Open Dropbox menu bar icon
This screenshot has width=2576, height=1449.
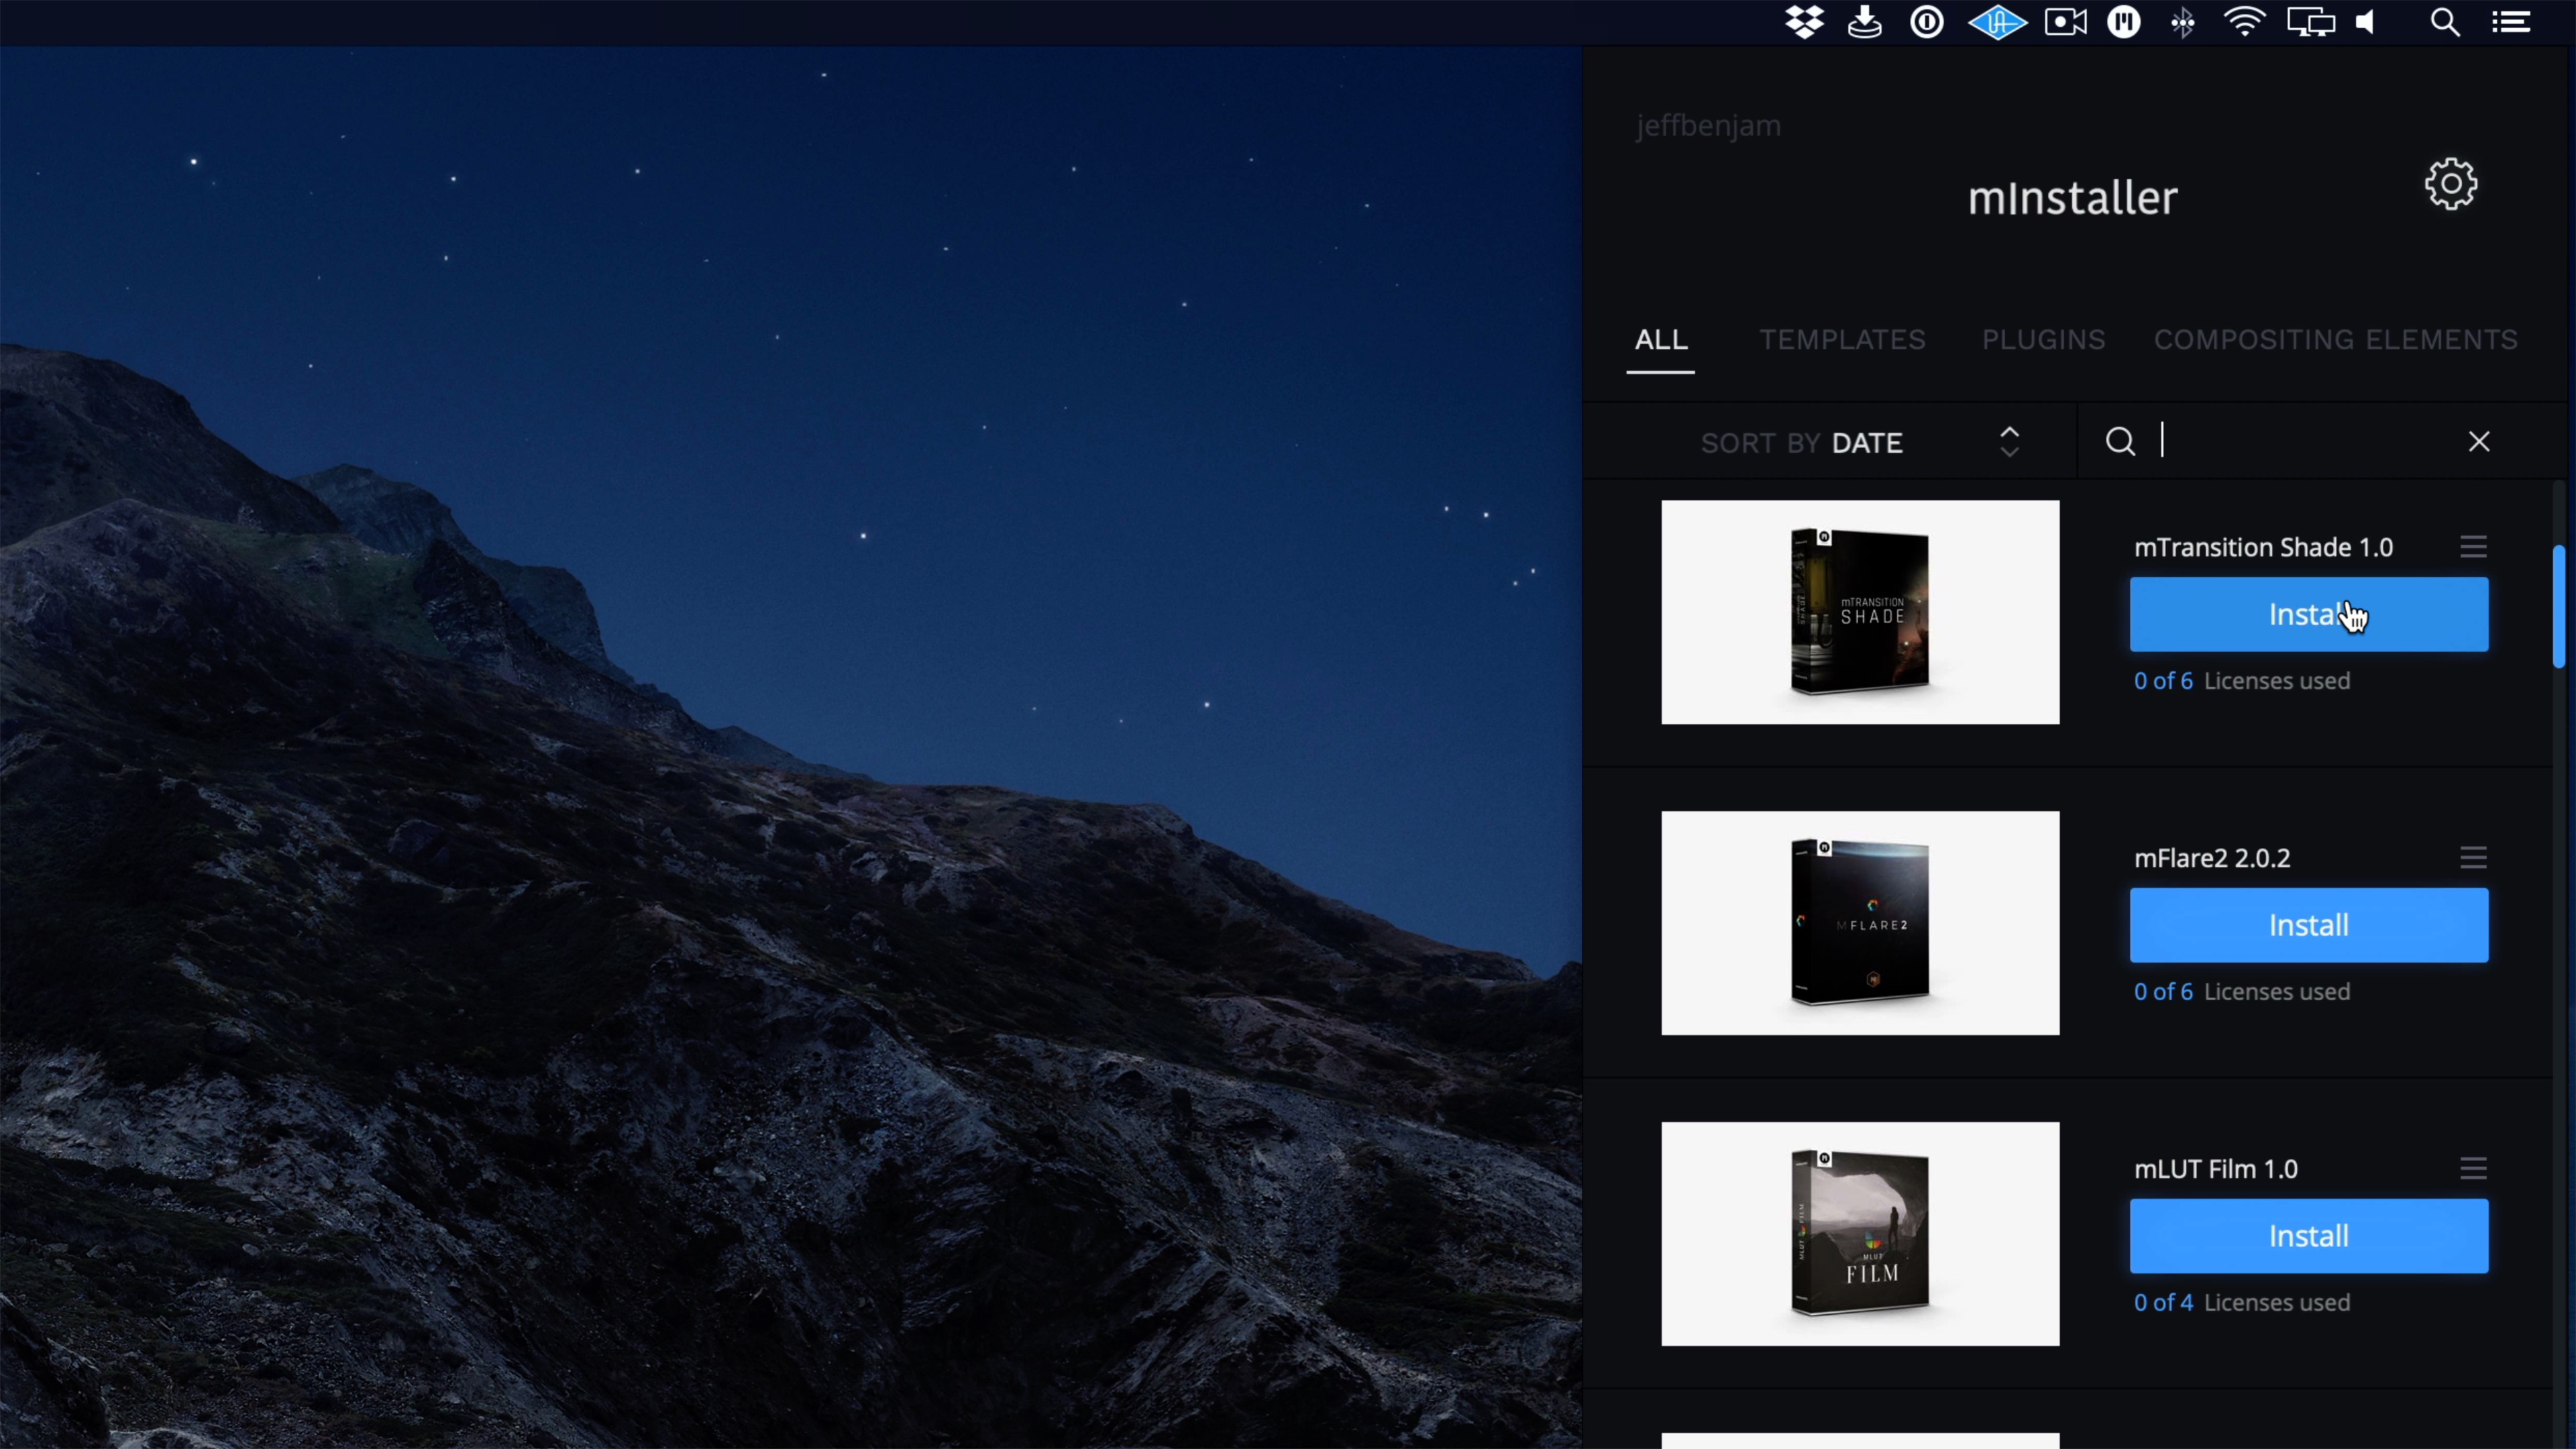(1804, 22)
